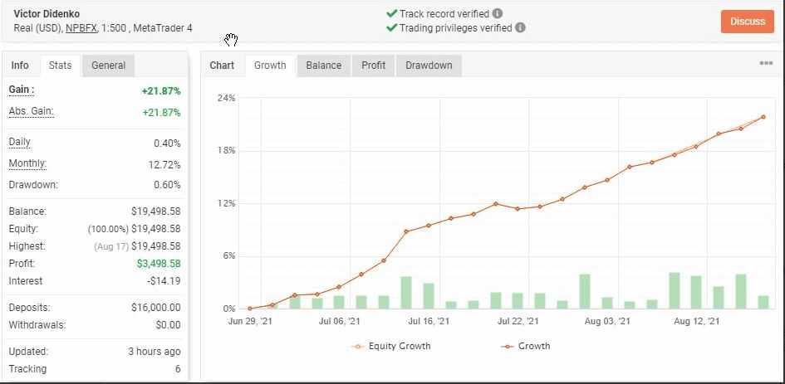Click the Gain label in Stats
The width and height of the screenshot is (785, 384).
tap(21, 90)
